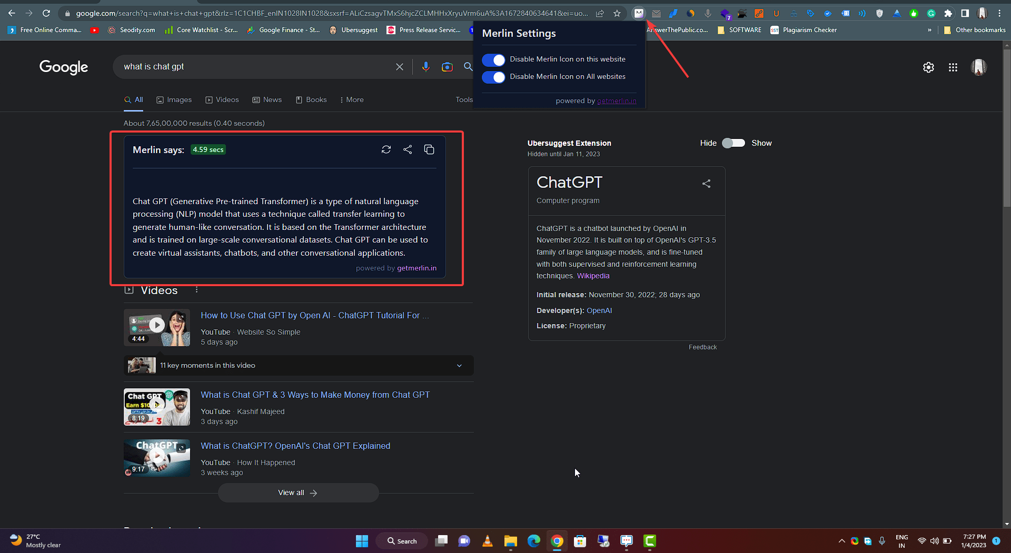Select the All results tab
The image size is (1011, 553).
(134, 99)
